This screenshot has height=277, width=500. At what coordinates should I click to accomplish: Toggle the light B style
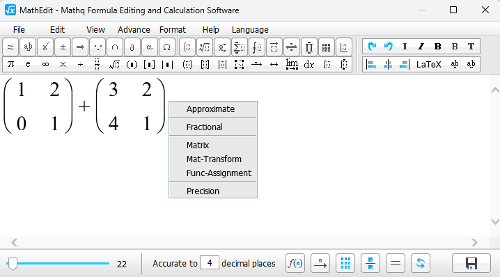tap(455, 47)
